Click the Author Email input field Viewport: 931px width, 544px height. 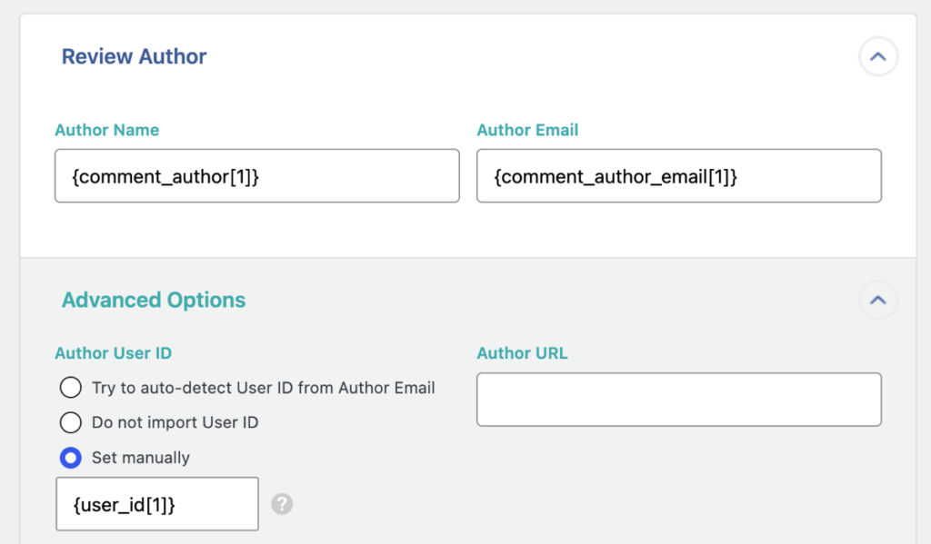tap(678, 175)
